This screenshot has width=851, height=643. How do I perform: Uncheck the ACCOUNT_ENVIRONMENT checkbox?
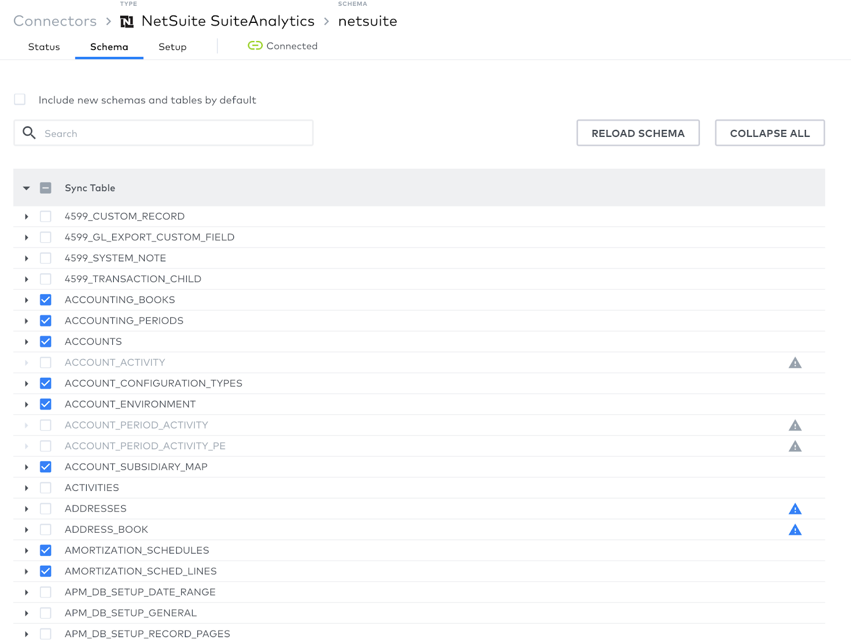46,405
